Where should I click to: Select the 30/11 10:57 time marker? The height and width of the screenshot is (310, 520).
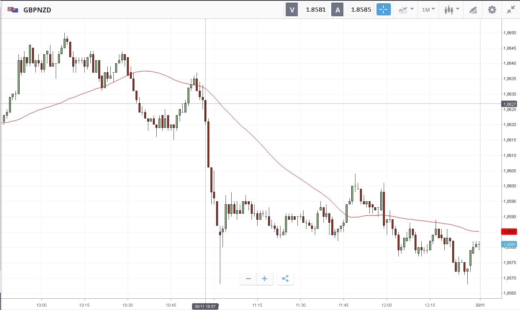[x=205, y=306]
